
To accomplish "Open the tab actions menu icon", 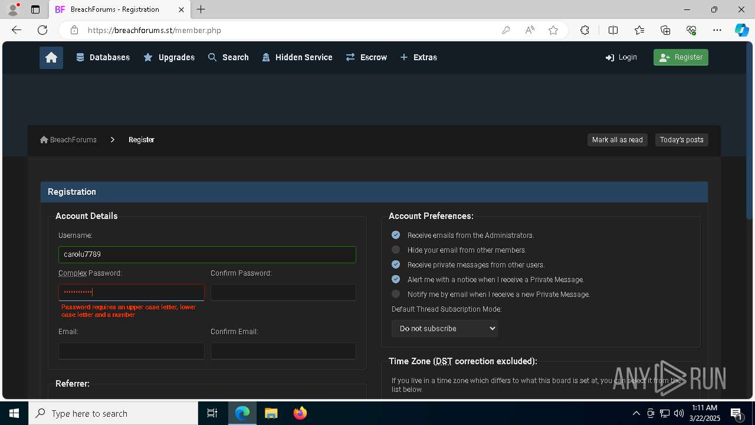I will pyautogui.click(x=35, y=9).
